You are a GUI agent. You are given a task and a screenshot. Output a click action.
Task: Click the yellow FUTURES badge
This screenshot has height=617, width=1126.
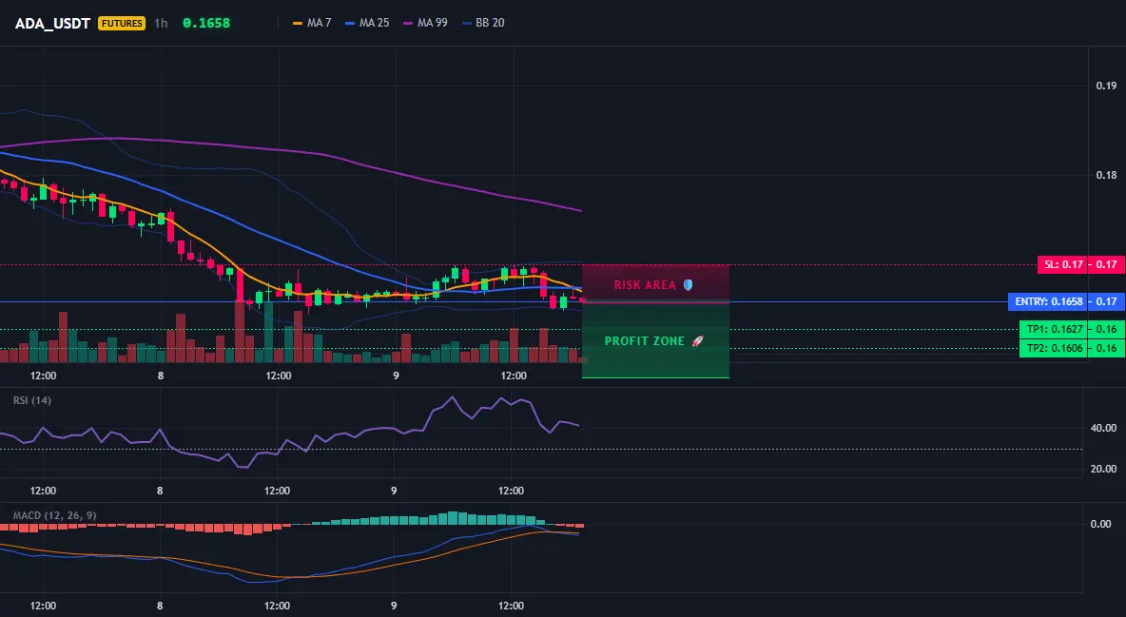click(x=122, y=23)
